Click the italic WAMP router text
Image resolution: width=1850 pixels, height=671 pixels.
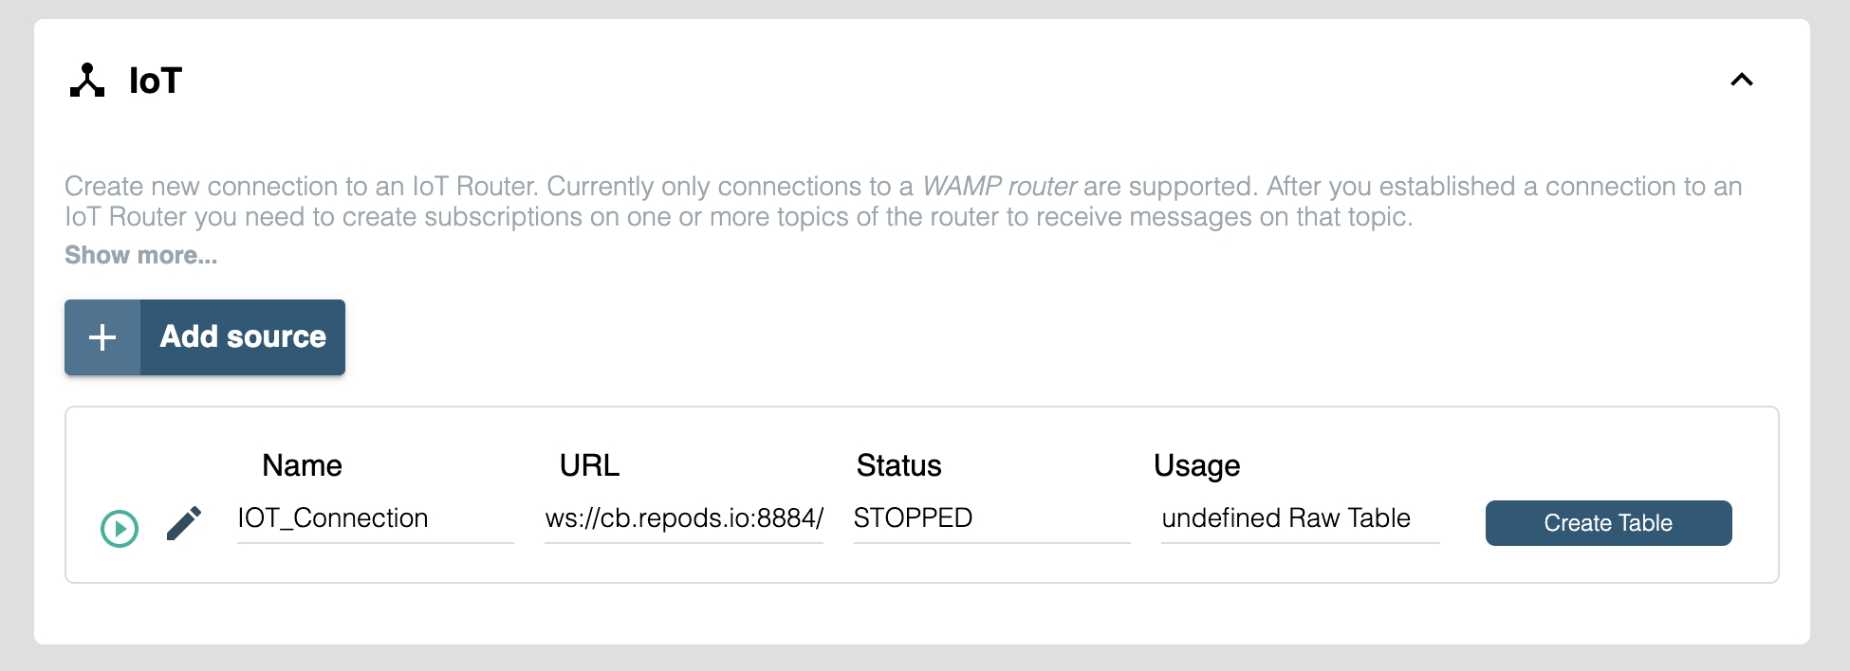click(999, 186)
